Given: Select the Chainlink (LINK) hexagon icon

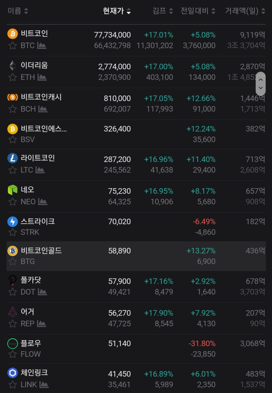Looking at the screenshot, I should 12,373.
